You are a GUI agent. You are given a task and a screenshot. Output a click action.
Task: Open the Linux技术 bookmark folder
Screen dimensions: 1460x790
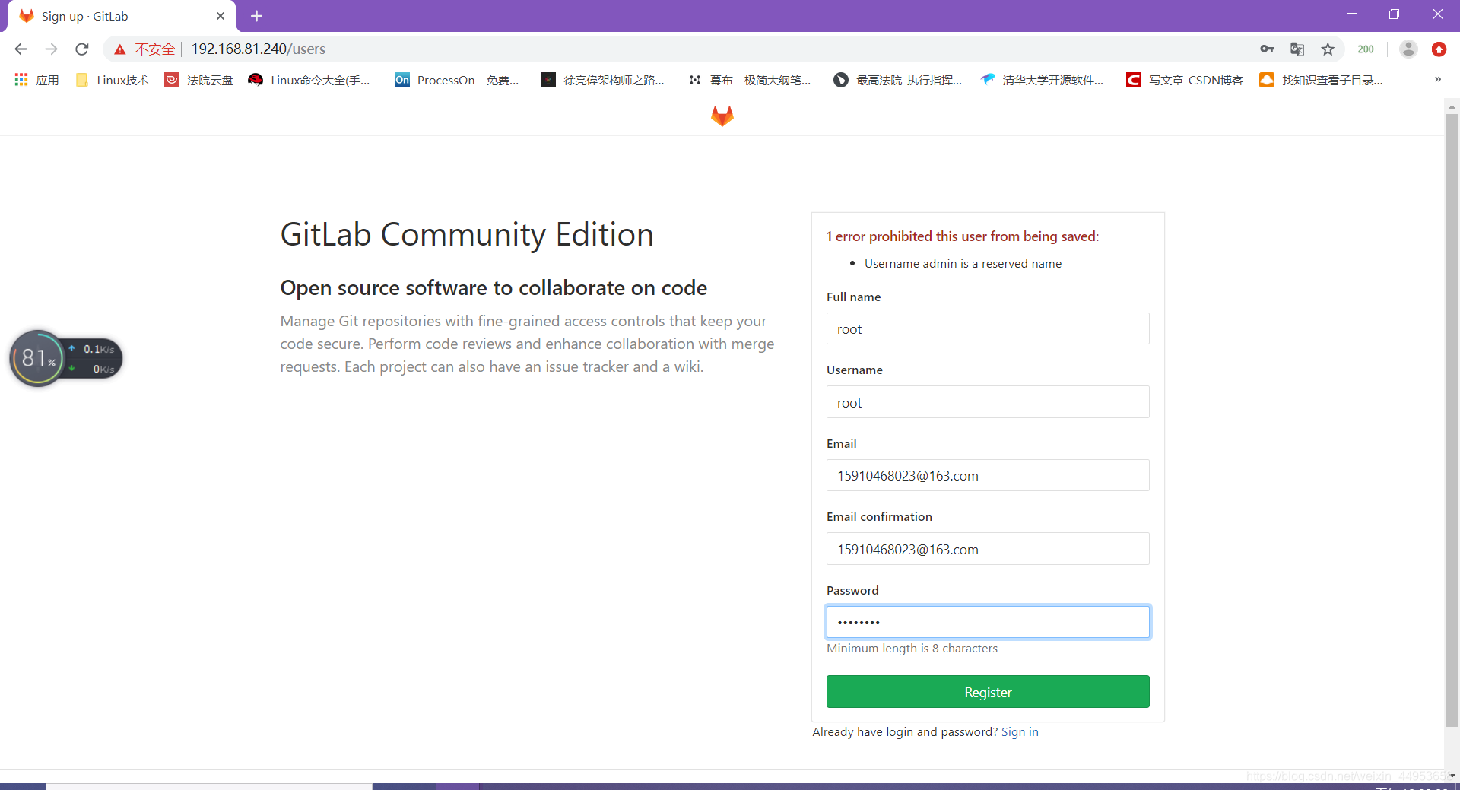(x=113, y=80)
